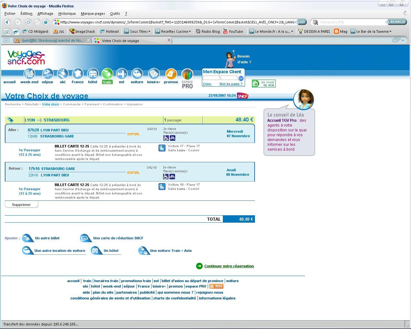Viewport: 411px width, 329px height.
Task: Click the green arrow beside Continuer votre réservation
Action: pyautogui.click(x=199, y=266)
